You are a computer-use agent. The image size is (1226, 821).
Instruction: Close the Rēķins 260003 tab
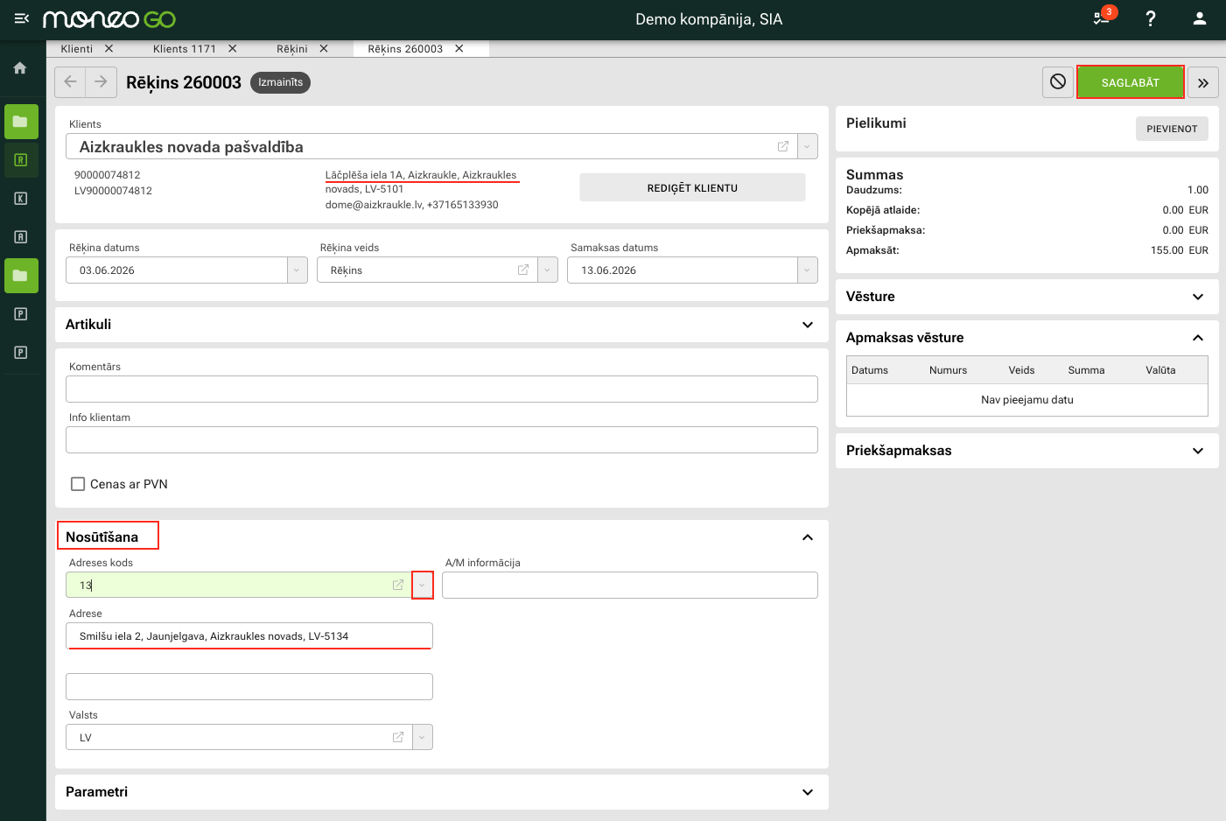point(459,49)
